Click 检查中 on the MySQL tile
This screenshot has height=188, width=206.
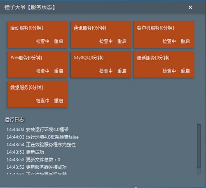(x=106, y=71)
